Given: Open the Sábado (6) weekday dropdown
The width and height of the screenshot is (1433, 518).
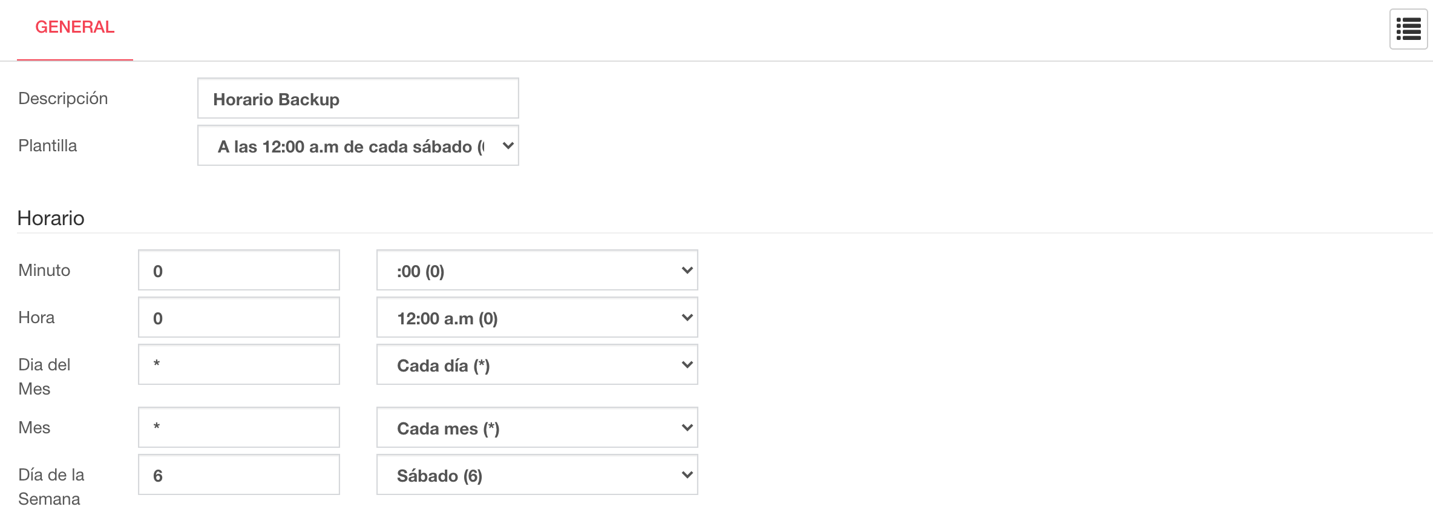Looking at the screenshot, I should (x=537, y=474).
